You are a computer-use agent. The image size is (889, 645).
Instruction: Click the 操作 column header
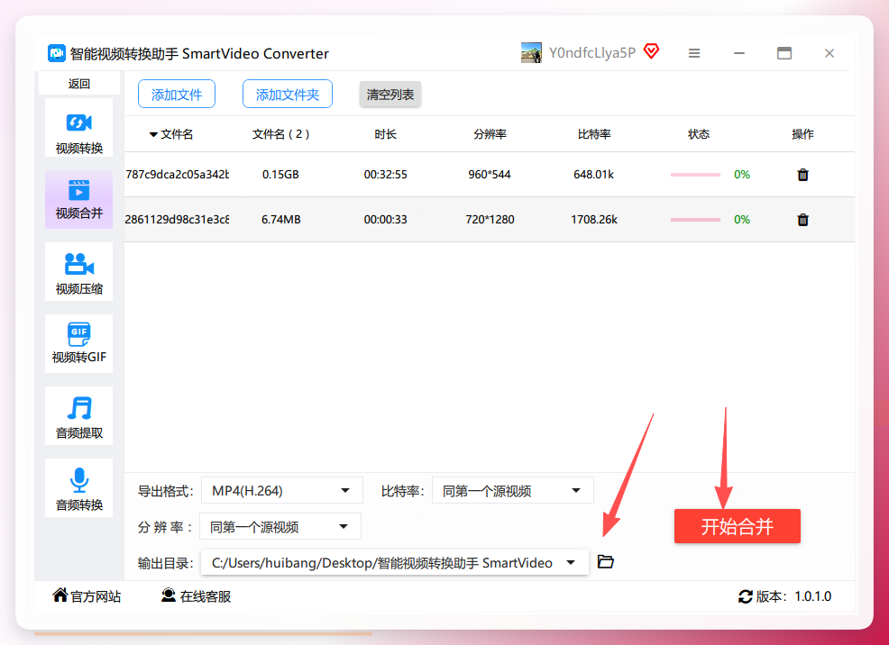click(802, 134)
